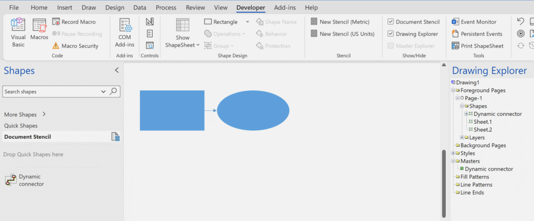Open Macro Security settings

pos(76,46)
